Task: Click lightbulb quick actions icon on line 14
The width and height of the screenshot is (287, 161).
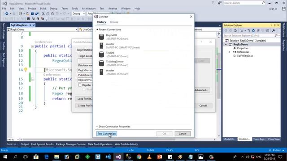Action: click(x=26, y=70)
